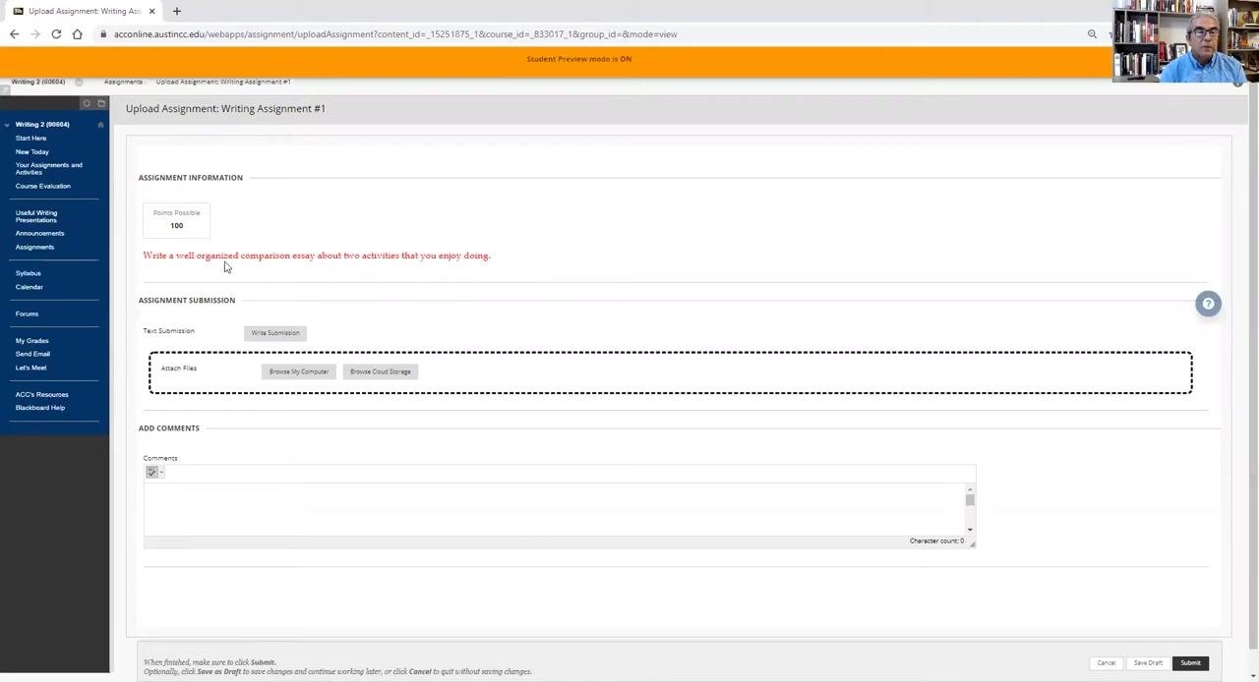Click the zoom magnifier icon in address bar
1259x682 pixels.
coord(1092,34)
